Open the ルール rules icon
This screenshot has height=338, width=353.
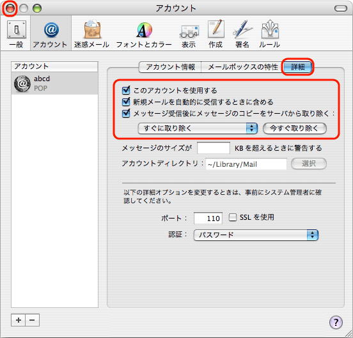tap(270, 34)
